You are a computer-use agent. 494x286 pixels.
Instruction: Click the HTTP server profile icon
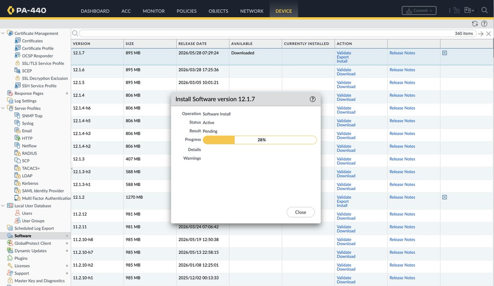pos(18,138)
